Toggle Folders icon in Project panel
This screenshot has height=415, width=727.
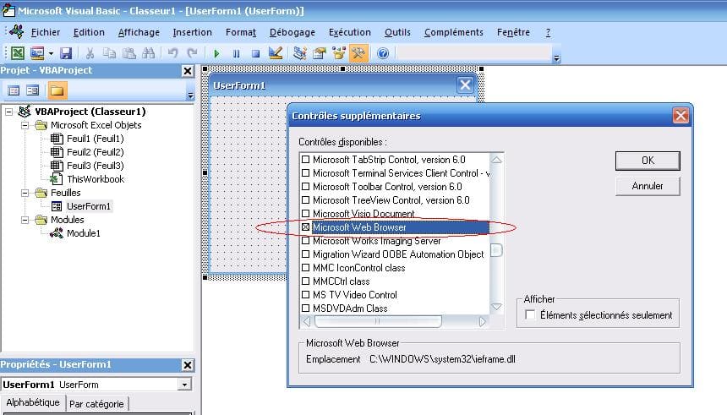point(57,90)
